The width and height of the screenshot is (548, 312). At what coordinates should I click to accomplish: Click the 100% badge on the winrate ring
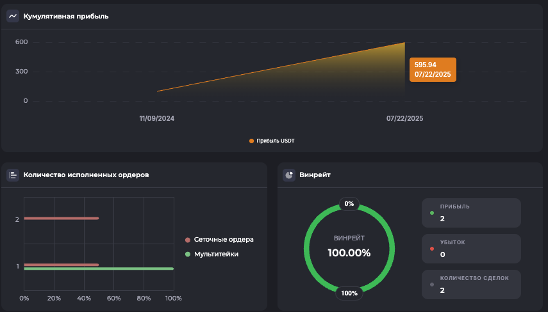(x=349, y=293)
